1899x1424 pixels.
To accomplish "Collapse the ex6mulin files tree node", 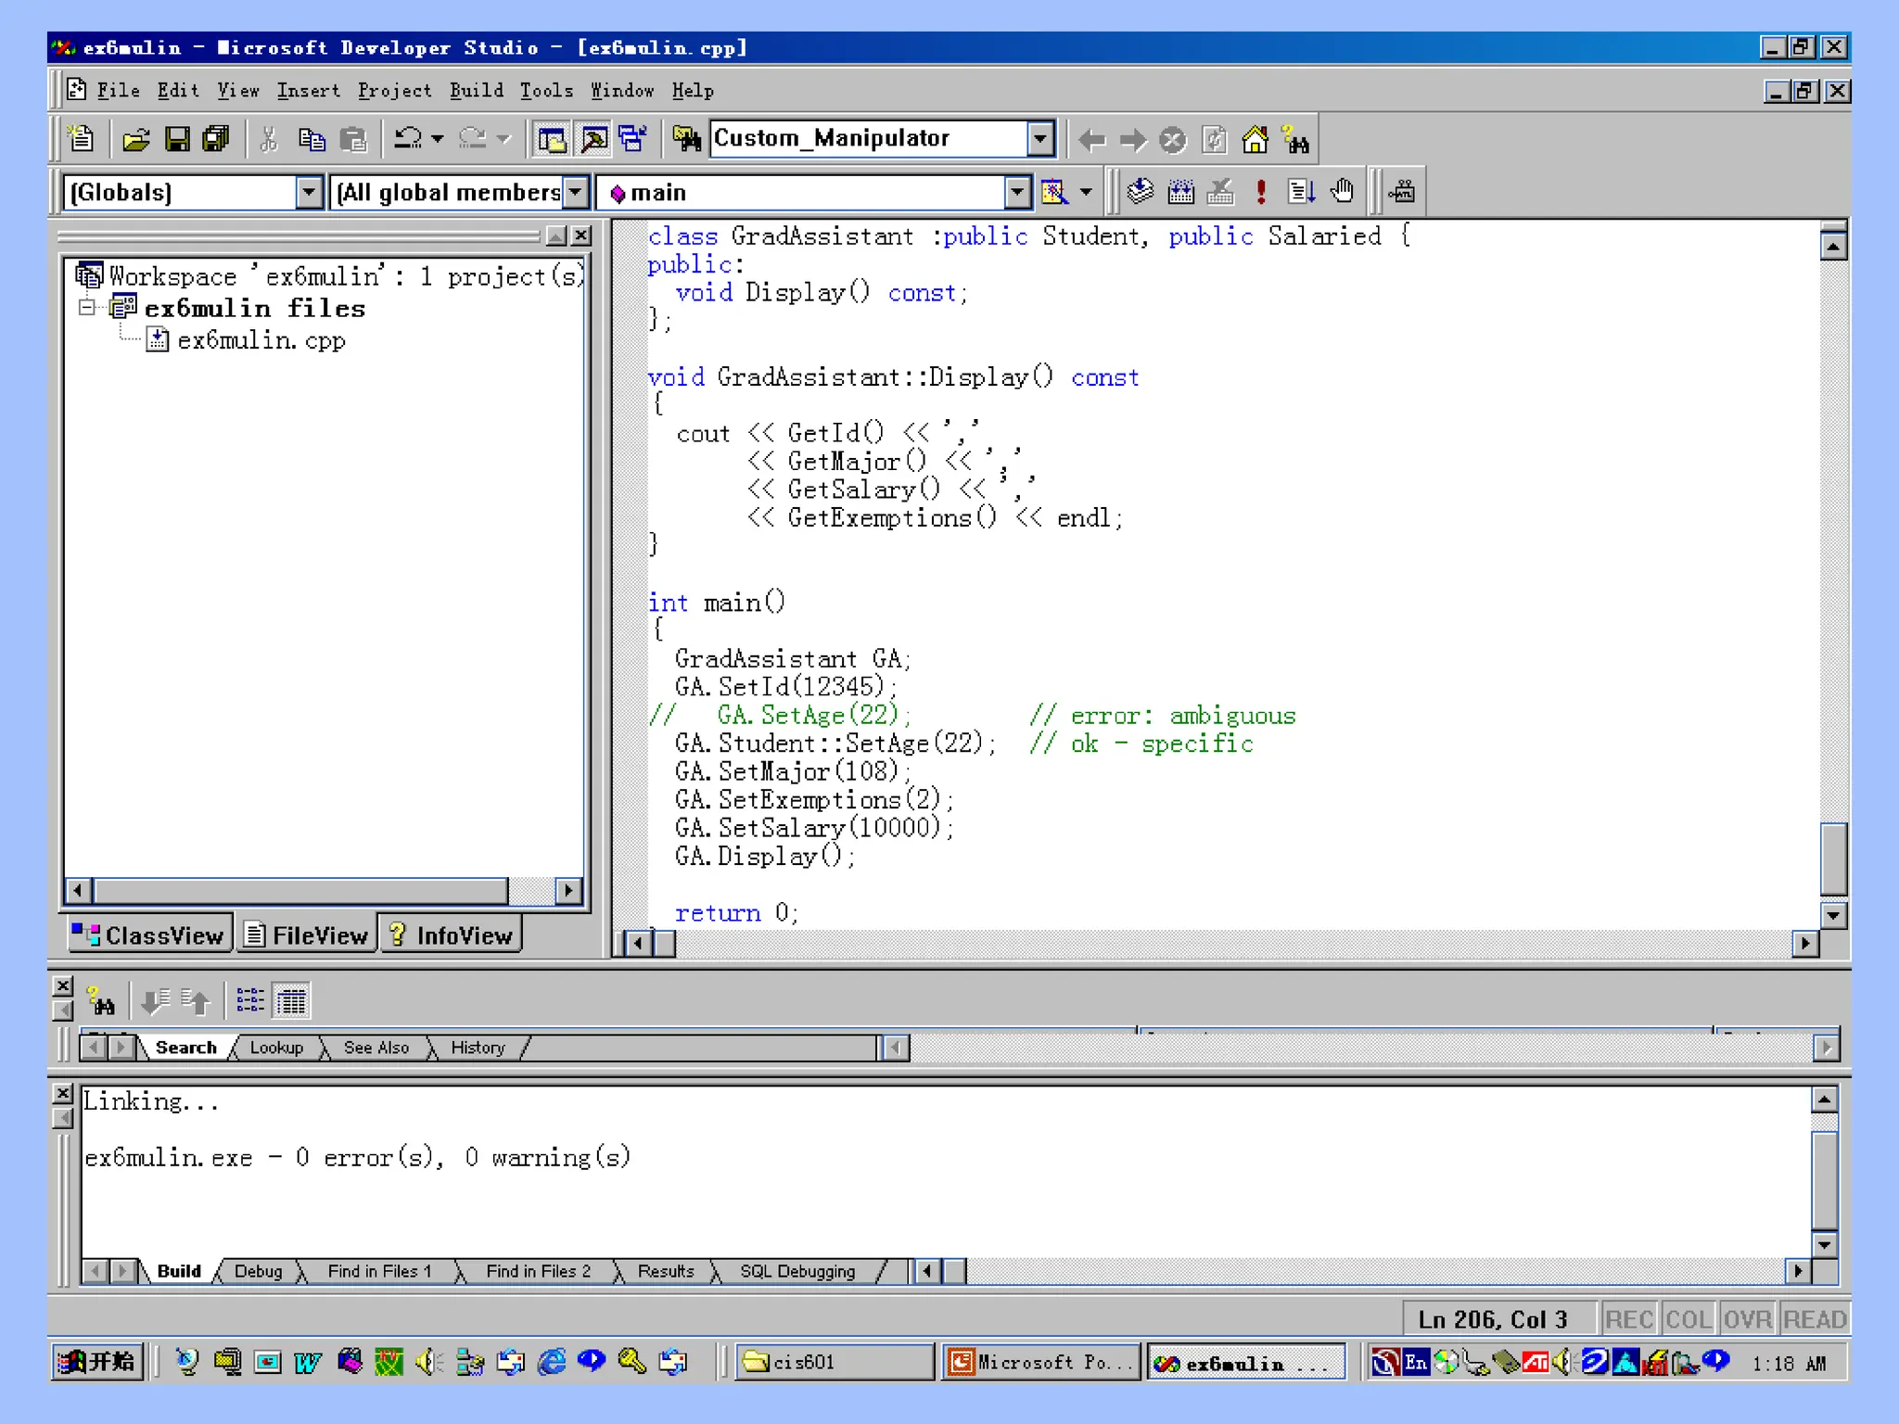I will 87,307.
